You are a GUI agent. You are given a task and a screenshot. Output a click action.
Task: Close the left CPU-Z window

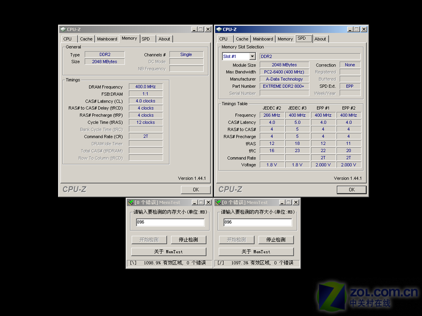208,29
